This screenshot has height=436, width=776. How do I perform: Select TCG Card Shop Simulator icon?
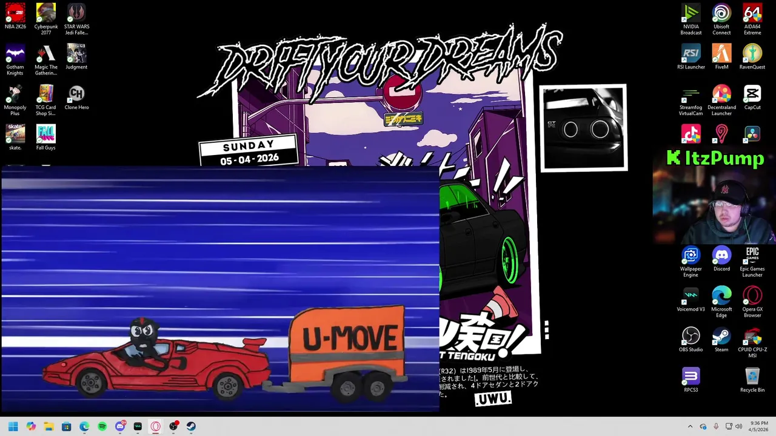[x=46, y=100]
